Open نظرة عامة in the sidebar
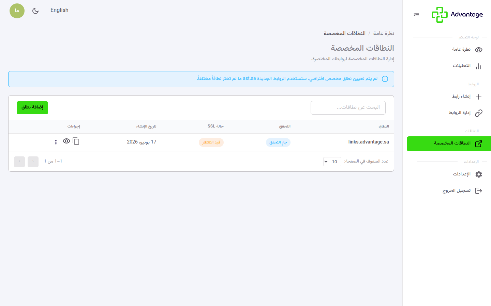The height and width of the screenshot is (306, 491). (x=449, y=50)
